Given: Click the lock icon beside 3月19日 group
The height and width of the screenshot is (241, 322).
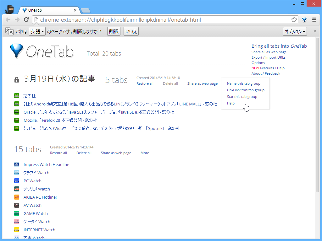Looking at the screenshot, I should [x=17, y=80].
